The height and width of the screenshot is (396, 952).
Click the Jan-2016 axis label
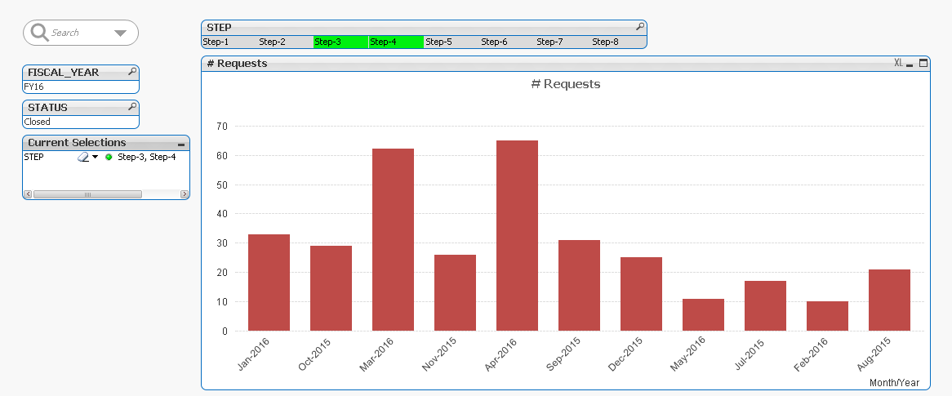coord(254,354)
